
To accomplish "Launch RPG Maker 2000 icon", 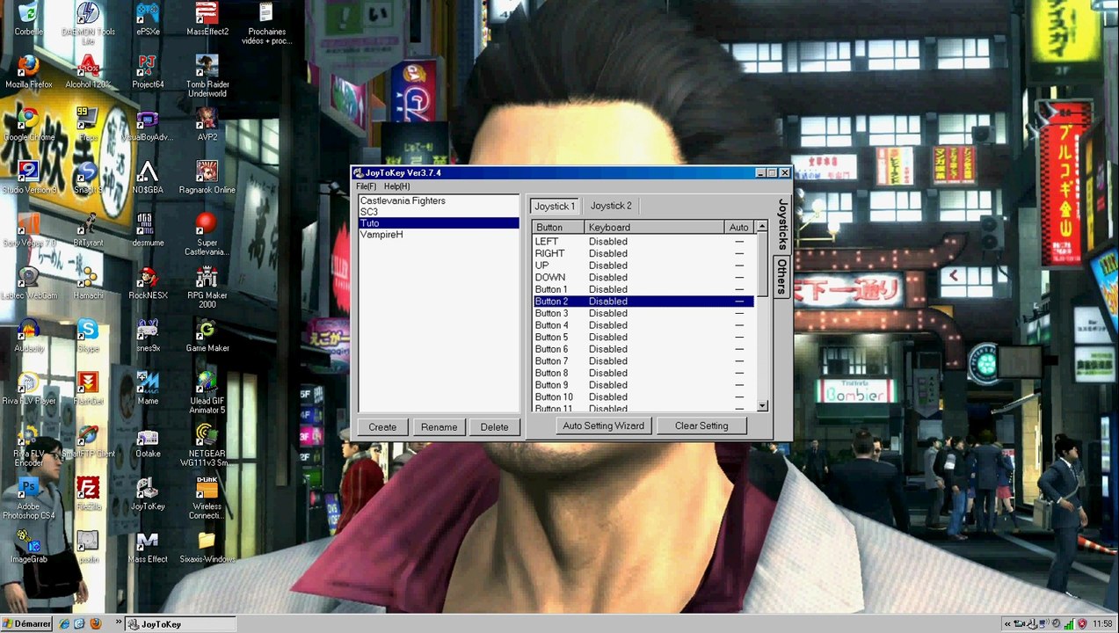I will (207, 287).
